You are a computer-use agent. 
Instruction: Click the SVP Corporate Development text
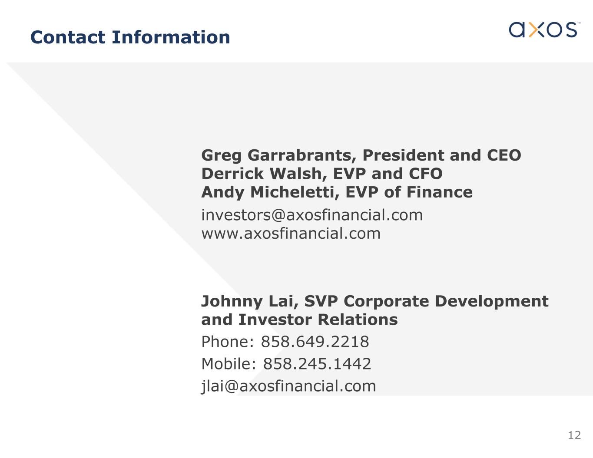point(426,301)
